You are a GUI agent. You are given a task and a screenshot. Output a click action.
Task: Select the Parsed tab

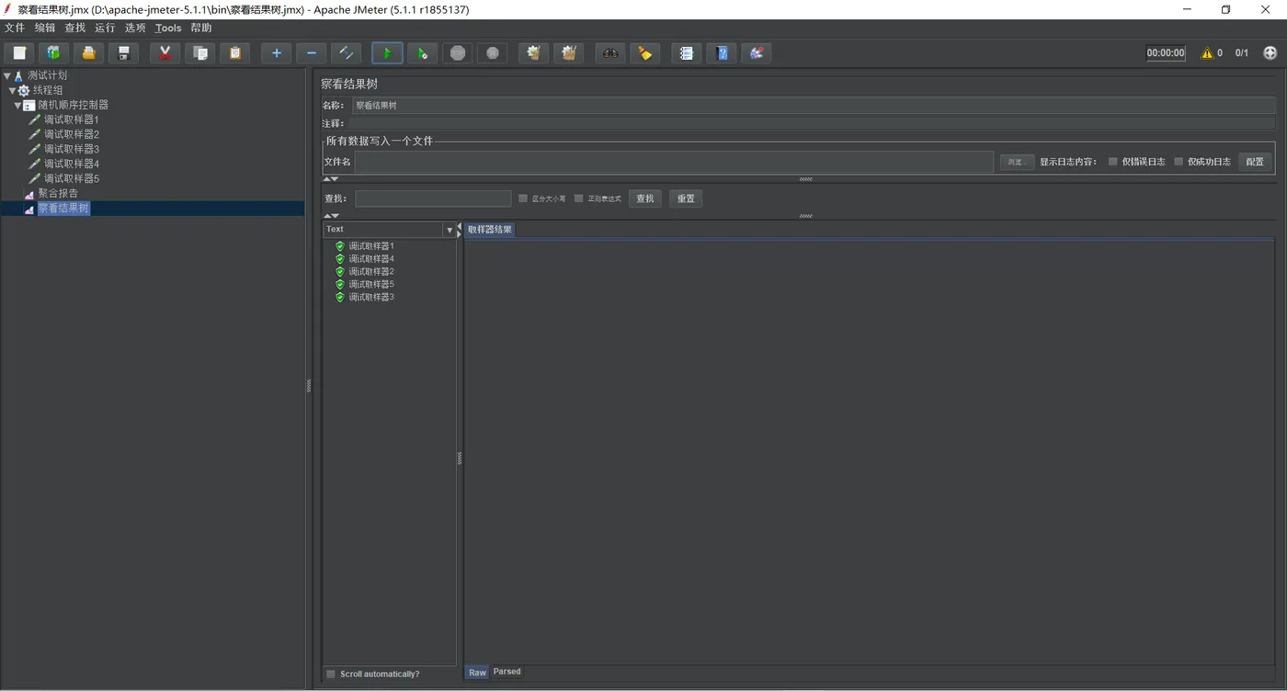pos(507,672)
